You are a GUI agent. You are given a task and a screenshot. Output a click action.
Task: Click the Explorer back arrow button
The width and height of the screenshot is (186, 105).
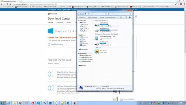point(79,14)
